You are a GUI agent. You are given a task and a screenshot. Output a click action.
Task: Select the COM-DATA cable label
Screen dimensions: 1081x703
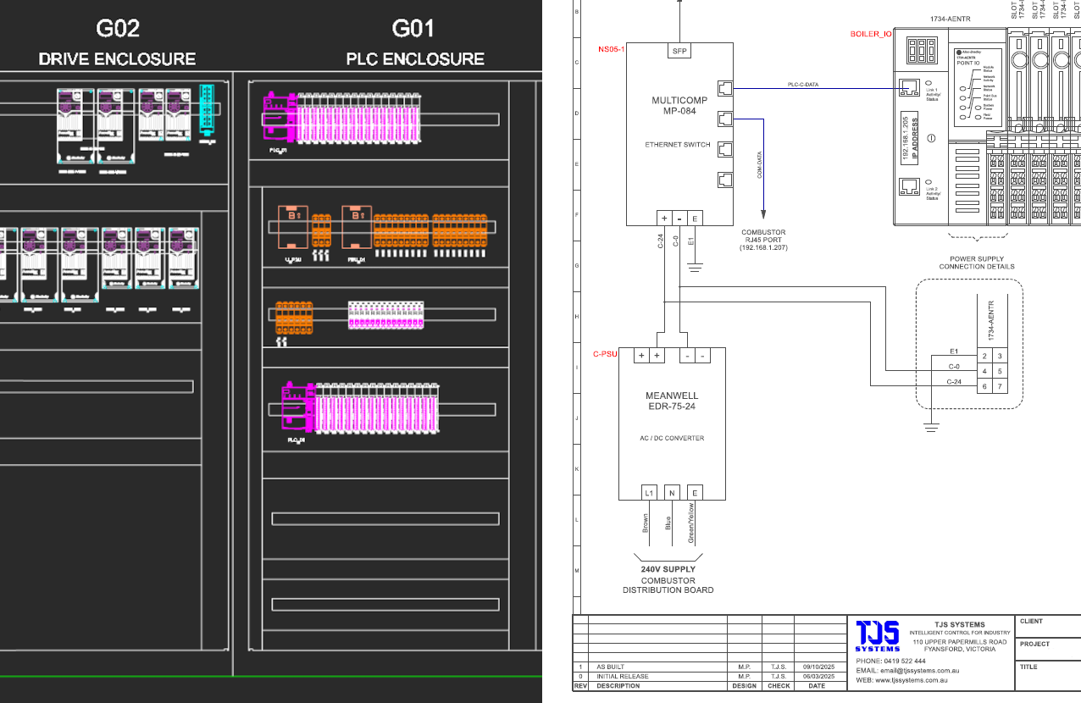[x=759, y=164]
